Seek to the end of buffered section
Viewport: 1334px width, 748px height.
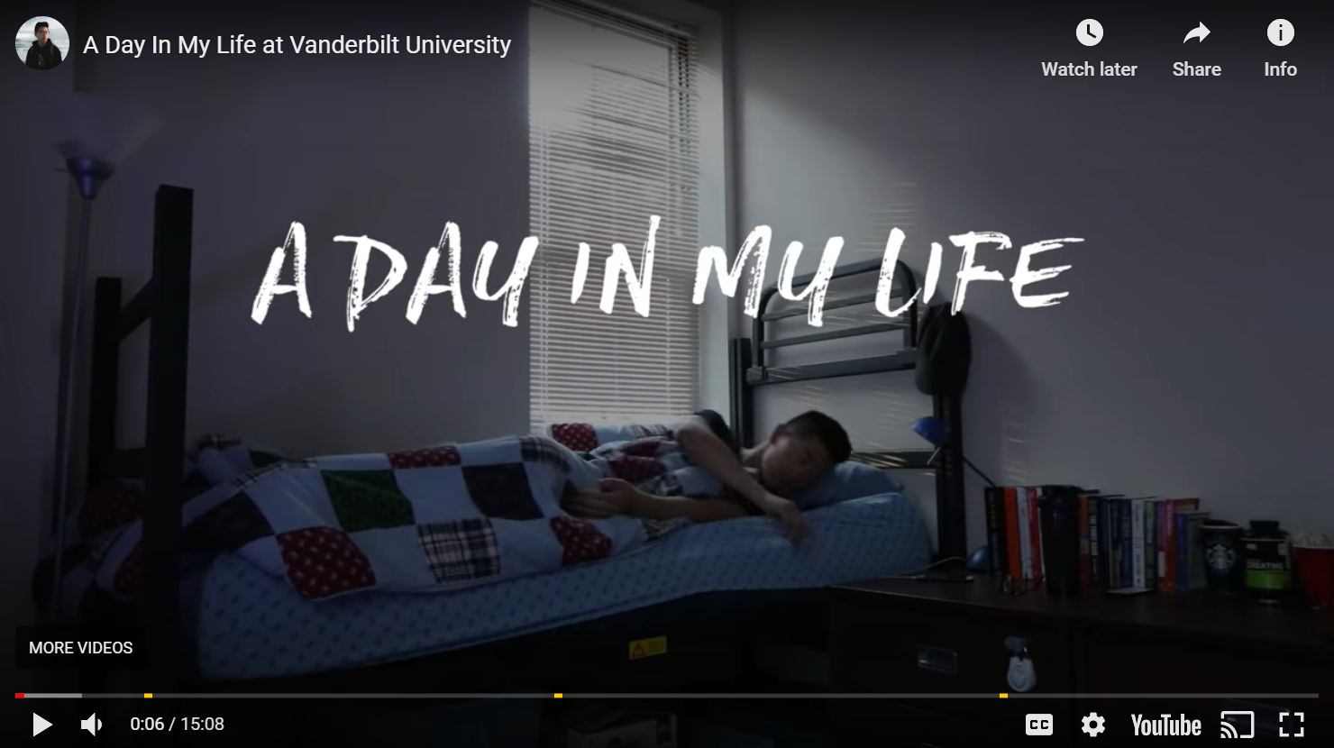pyautogui.click(x=81, y=696)
